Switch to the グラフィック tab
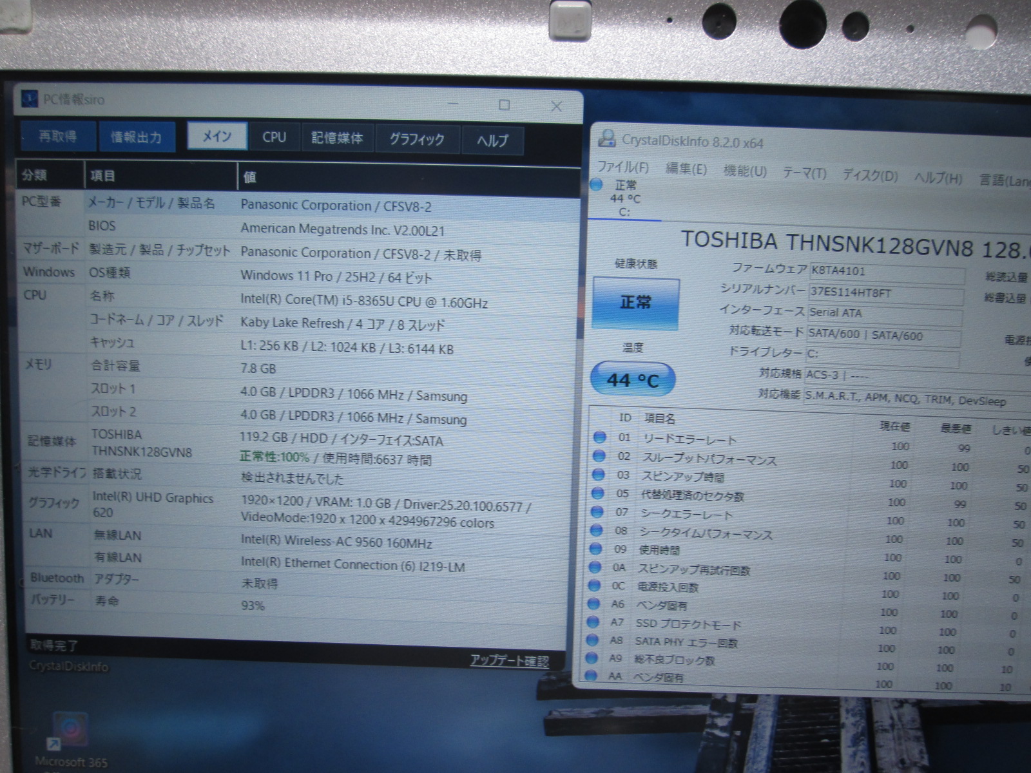This screenshot has height=773, width=1031. tap(417, 140)
